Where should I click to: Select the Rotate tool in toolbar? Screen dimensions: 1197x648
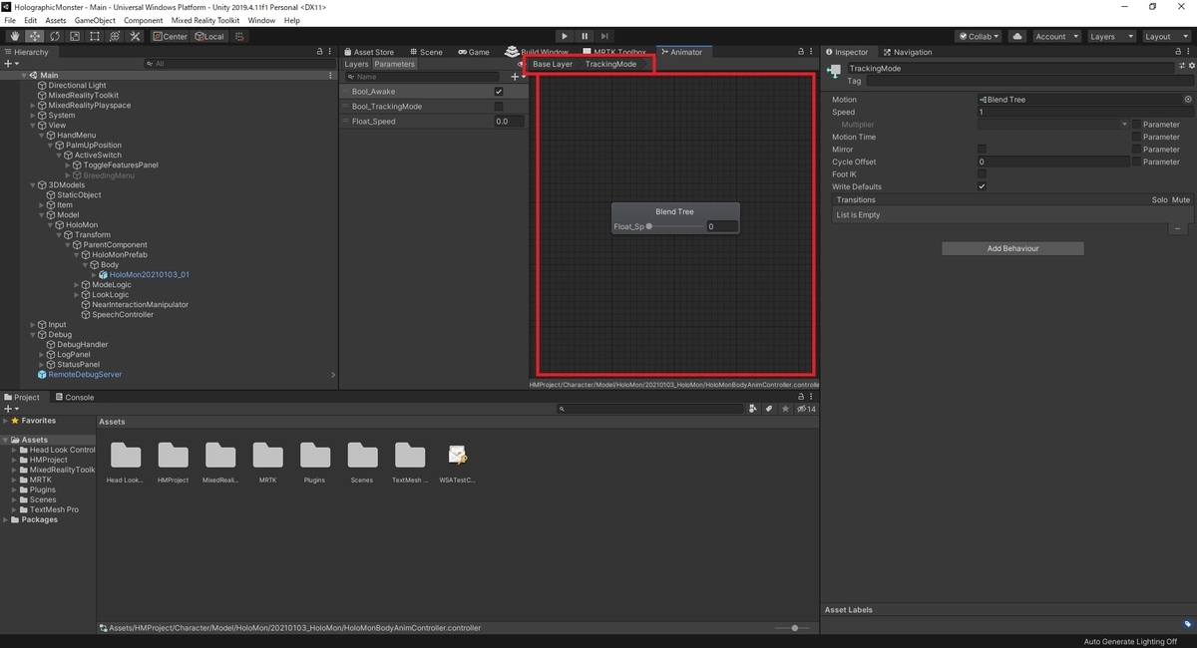[54, 36]
